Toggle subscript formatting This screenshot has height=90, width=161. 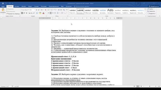[x=32, y=13]
